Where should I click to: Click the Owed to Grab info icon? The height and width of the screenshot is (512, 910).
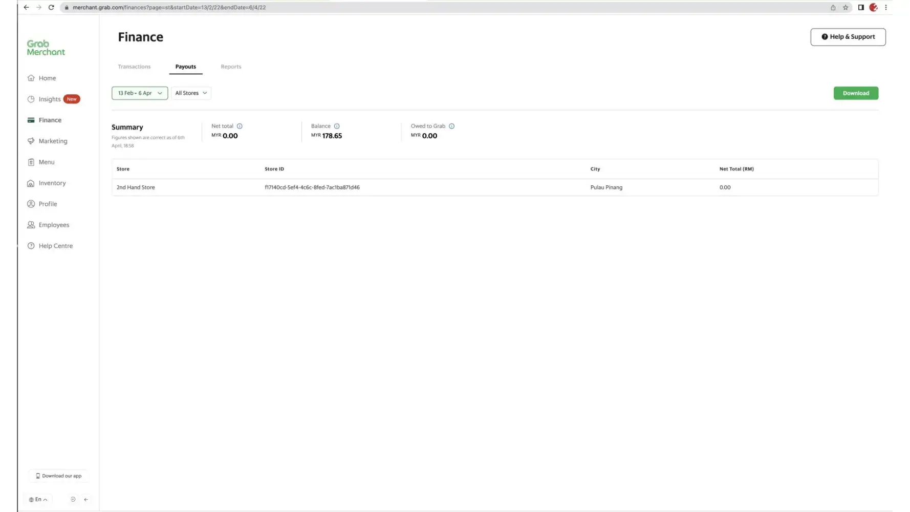pyautogui.click(x=451, y=126)
